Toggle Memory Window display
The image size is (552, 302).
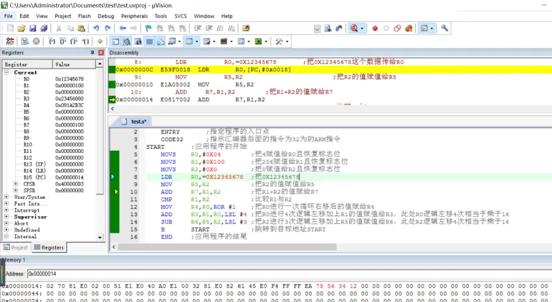189,41
